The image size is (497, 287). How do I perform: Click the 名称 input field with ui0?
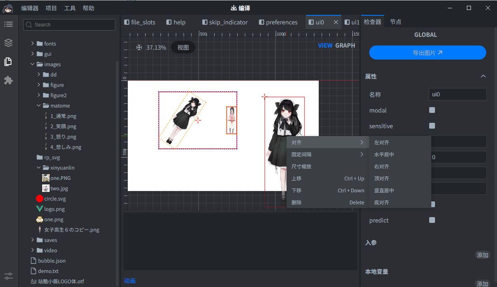[x=458, y=94]
